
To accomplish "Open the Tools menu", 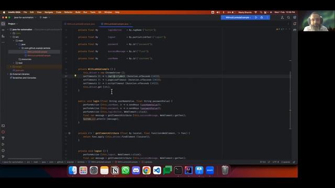I will 93,13.
